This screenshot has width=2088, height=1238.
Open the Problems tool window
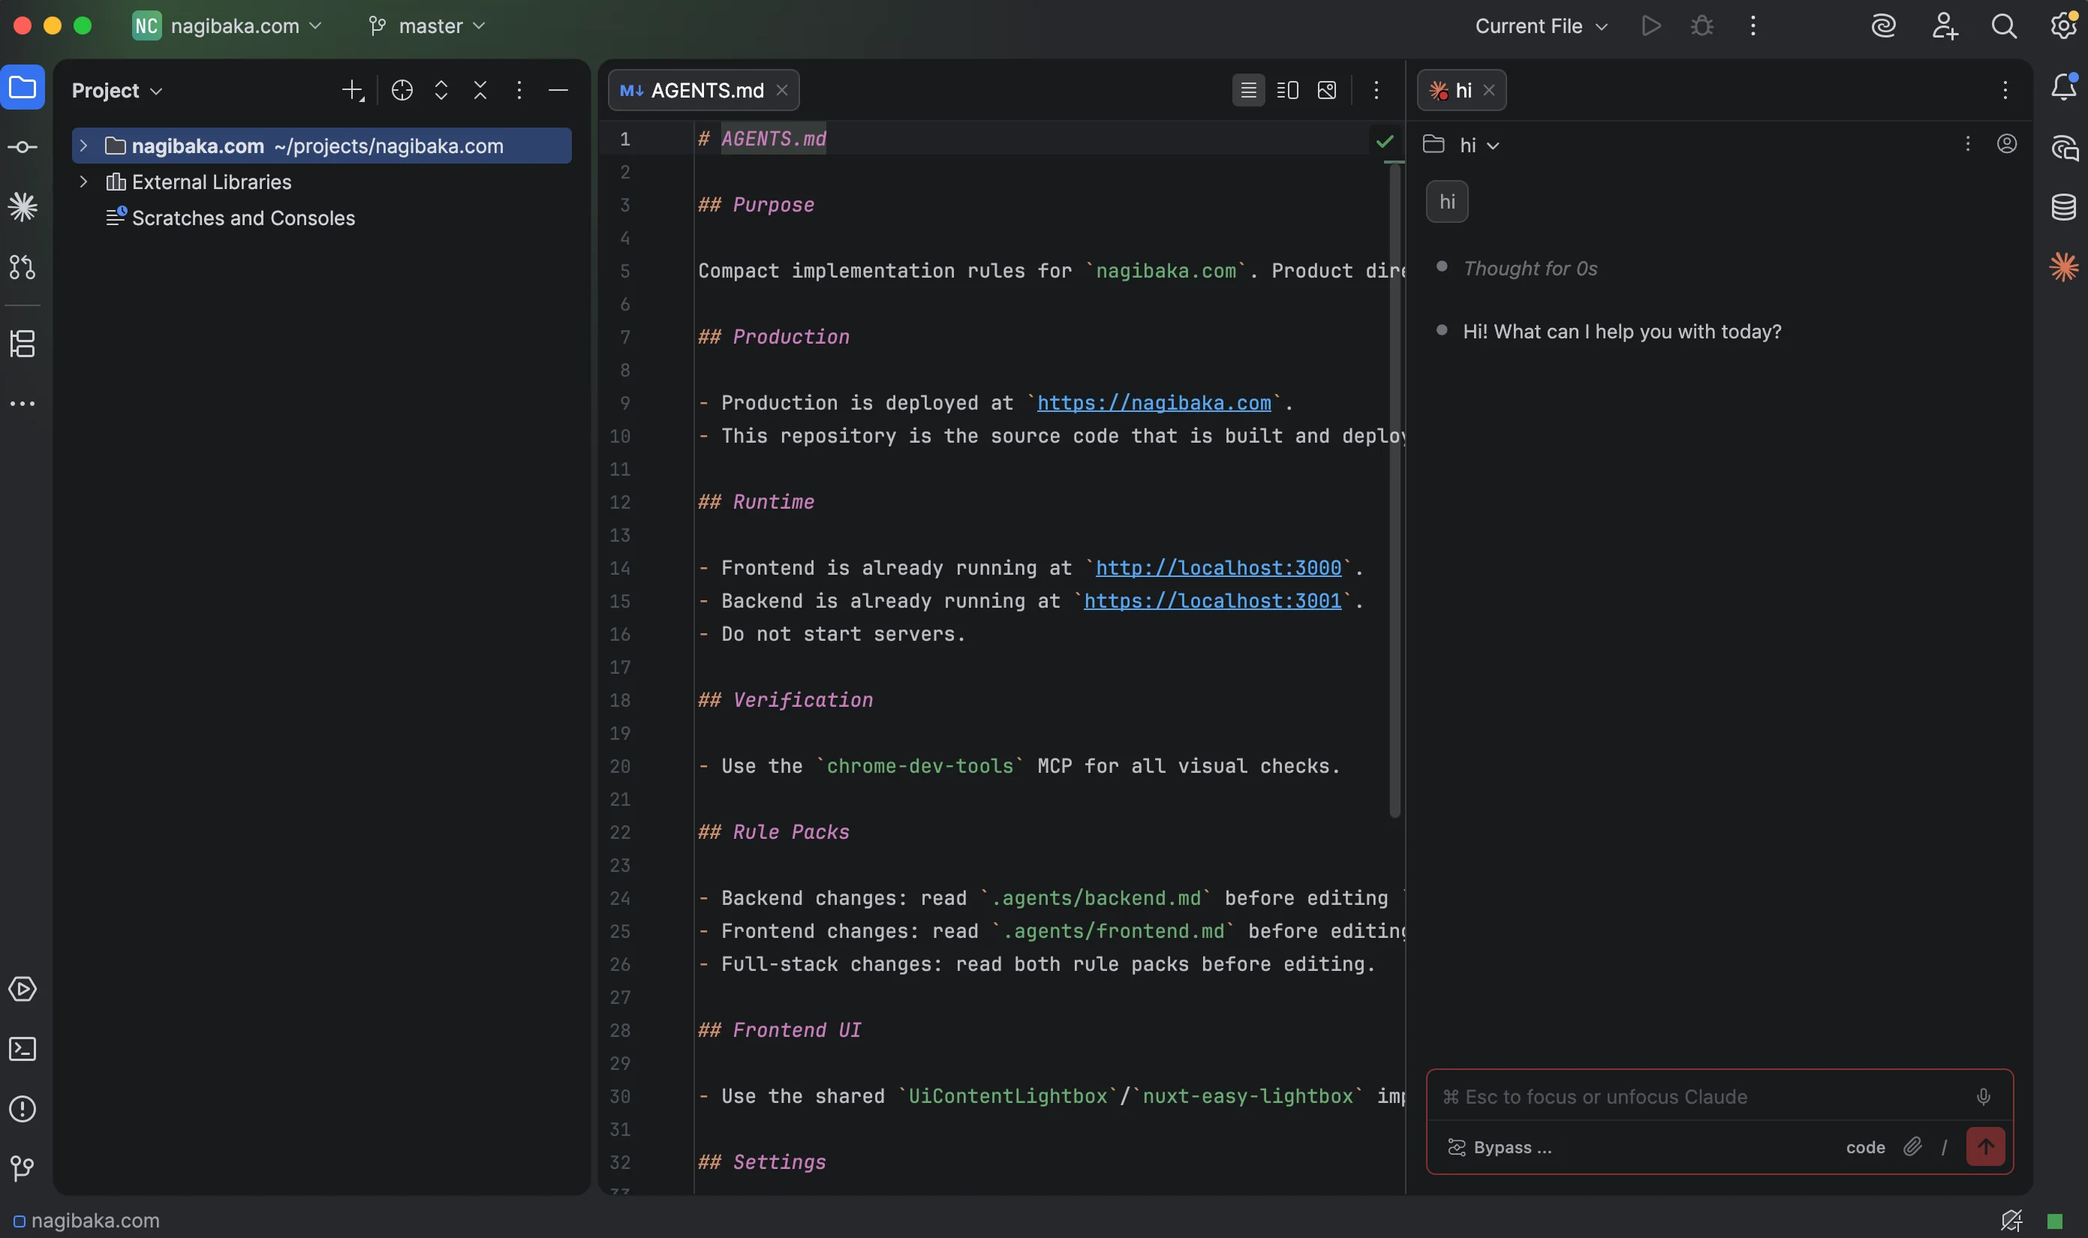(x=23, y=1110)
